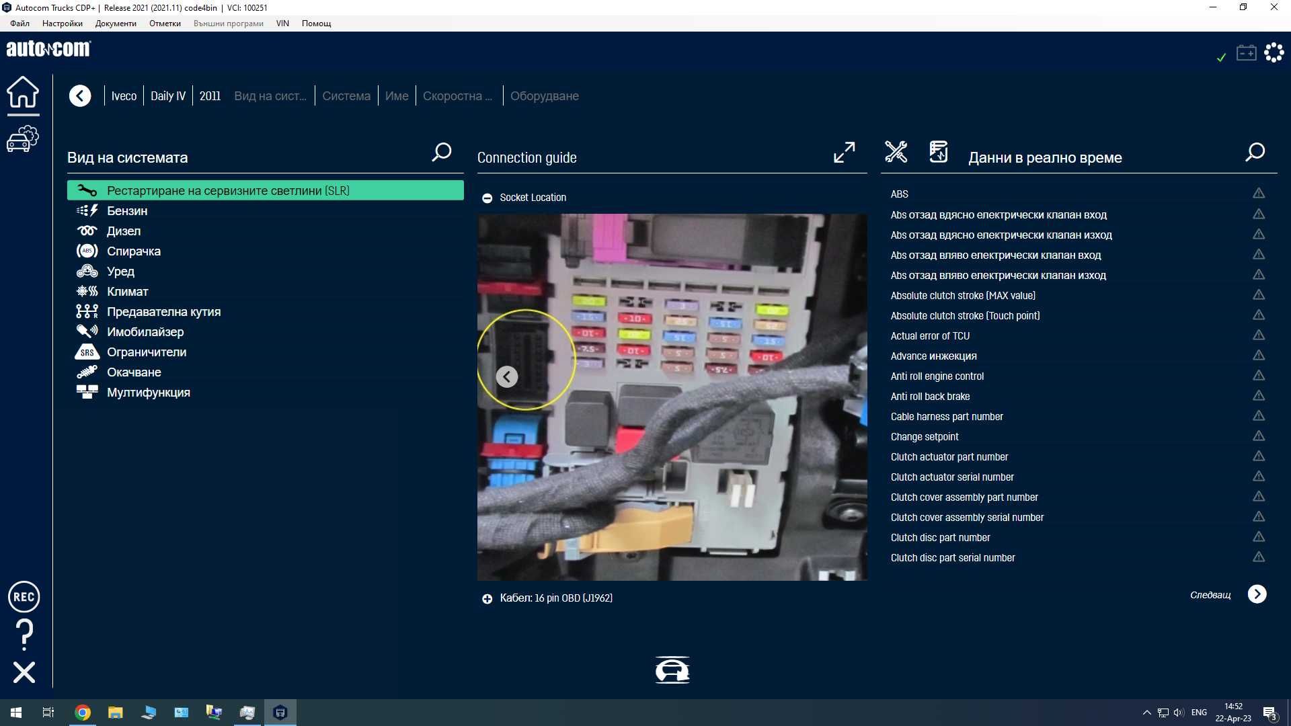Screen dimensions: 1291x726
Task: Search in Вид на системата panel
Action: [x=442, y=152]
